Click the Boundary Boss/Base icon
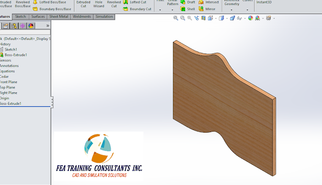Image resolution: width=322 pixels, height=185 pixels. [x=35, y=9]
